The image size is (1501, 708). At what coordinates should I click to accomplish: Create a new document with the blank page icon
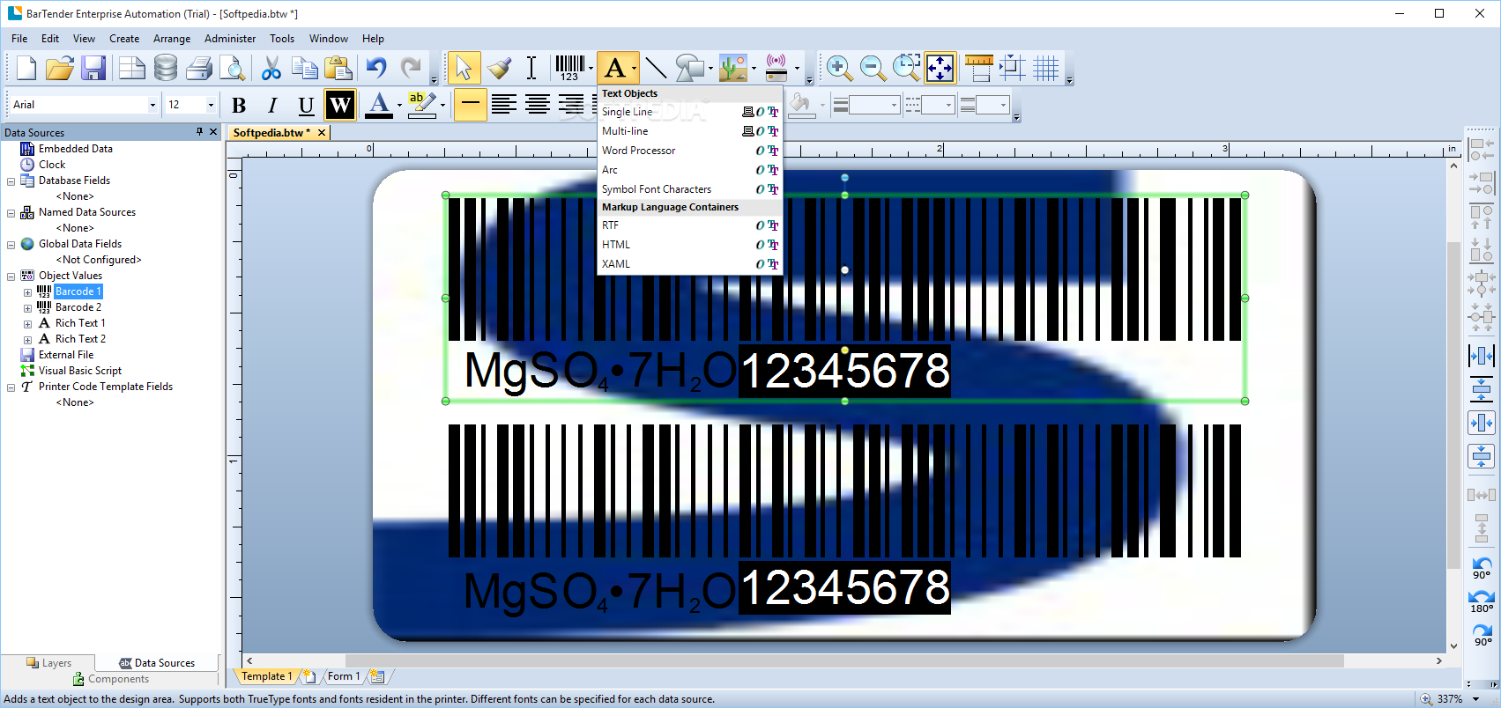pos(26,68)
